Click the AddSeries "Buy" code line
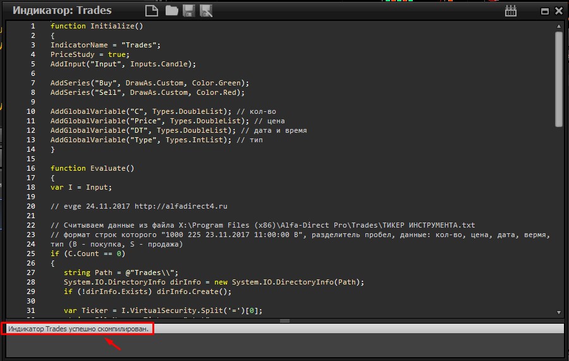The width and height of the screenshot is (569, 361). coord(150,83)
